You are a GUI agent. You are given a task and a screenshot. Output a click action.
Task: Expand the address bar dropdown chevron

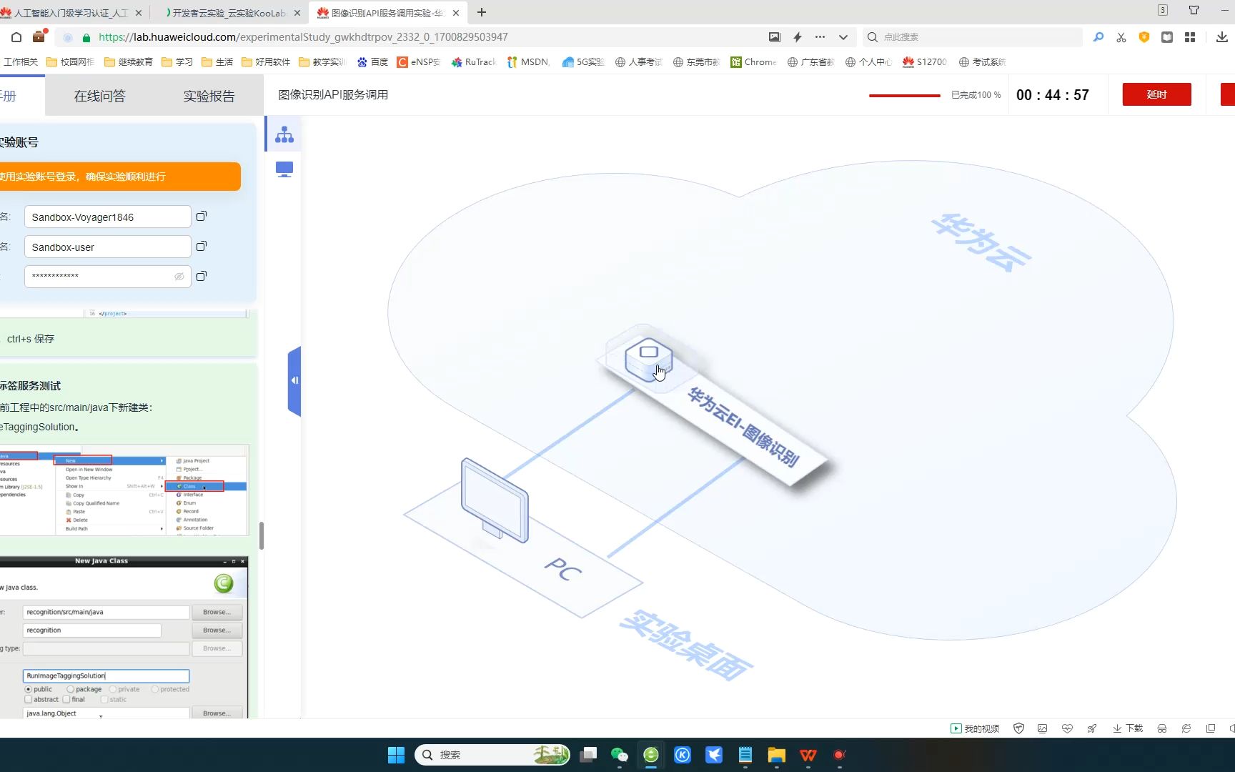[843, 37]
